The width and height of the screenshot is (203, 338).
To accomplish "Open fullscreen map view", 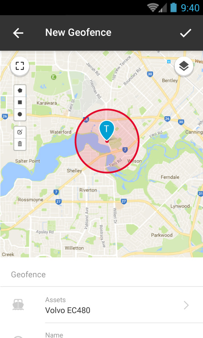I will pyautogui.click(x=20, y=66).
